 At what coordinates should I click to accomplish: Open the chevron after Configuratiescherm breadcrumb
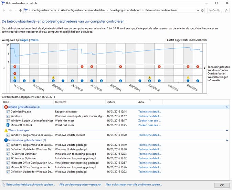[59, 10]
